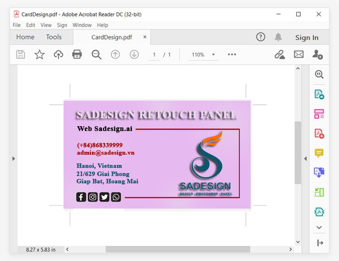Add file to starred with star icon
Screen dimensions: 339x261
click(x=40, y=55)
